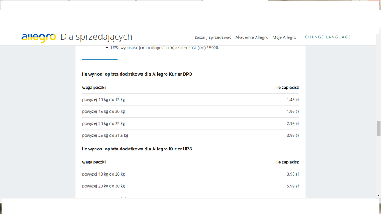Click the Dla sprzedających header title
Viewport: 381px width, 214px height.
96,37
